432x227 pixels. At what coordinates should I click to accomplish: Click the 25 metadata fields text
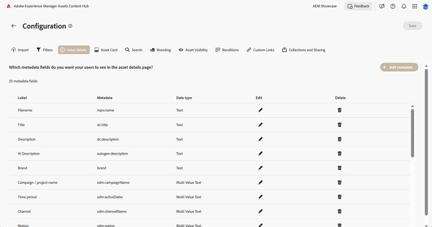point(23,81)
